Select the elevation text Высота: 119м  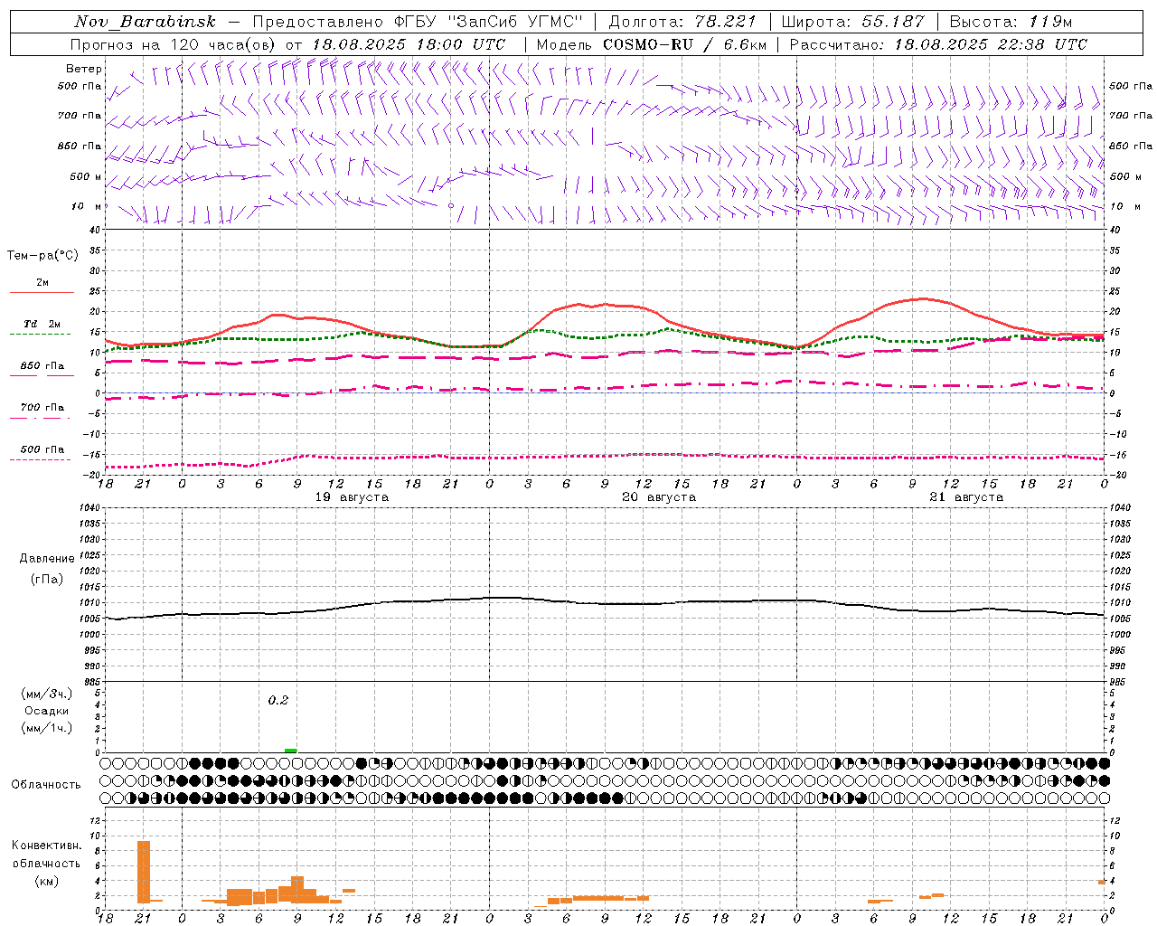(x=1010, y=22)
